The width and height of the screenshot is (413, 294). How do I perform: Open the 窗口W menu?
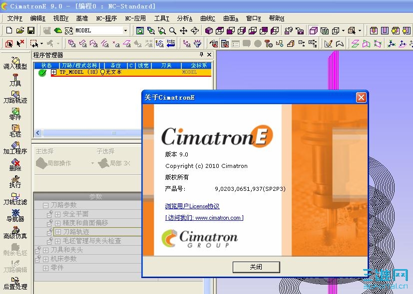click(253, 18)
